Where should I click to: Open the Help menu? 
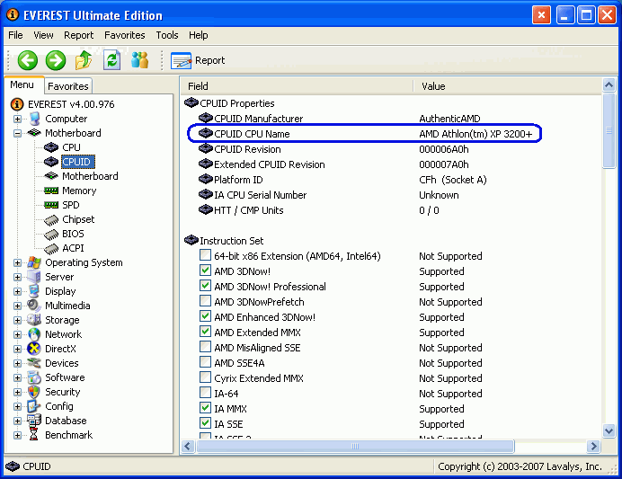pos(199,35)
